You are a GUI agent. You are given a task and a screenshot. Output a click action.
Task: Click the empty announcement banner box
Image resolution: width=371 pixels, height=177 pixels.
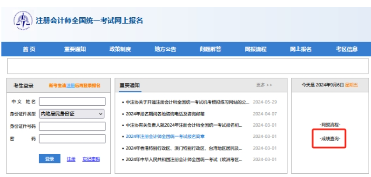pos(188,66)
